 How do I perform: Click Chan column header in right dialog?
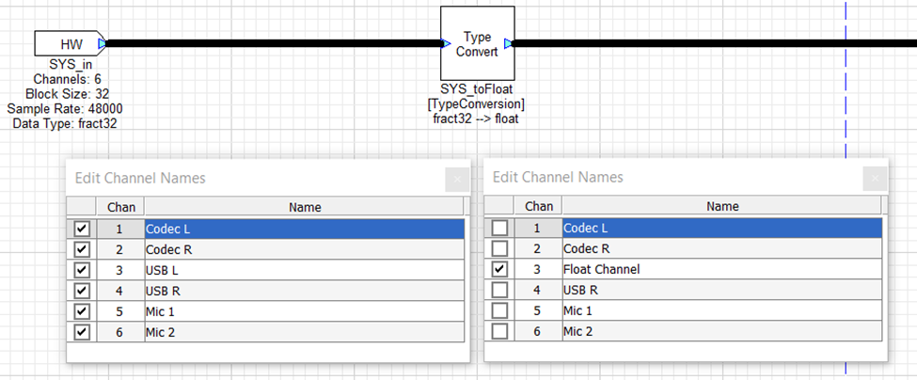pos(538,207)
